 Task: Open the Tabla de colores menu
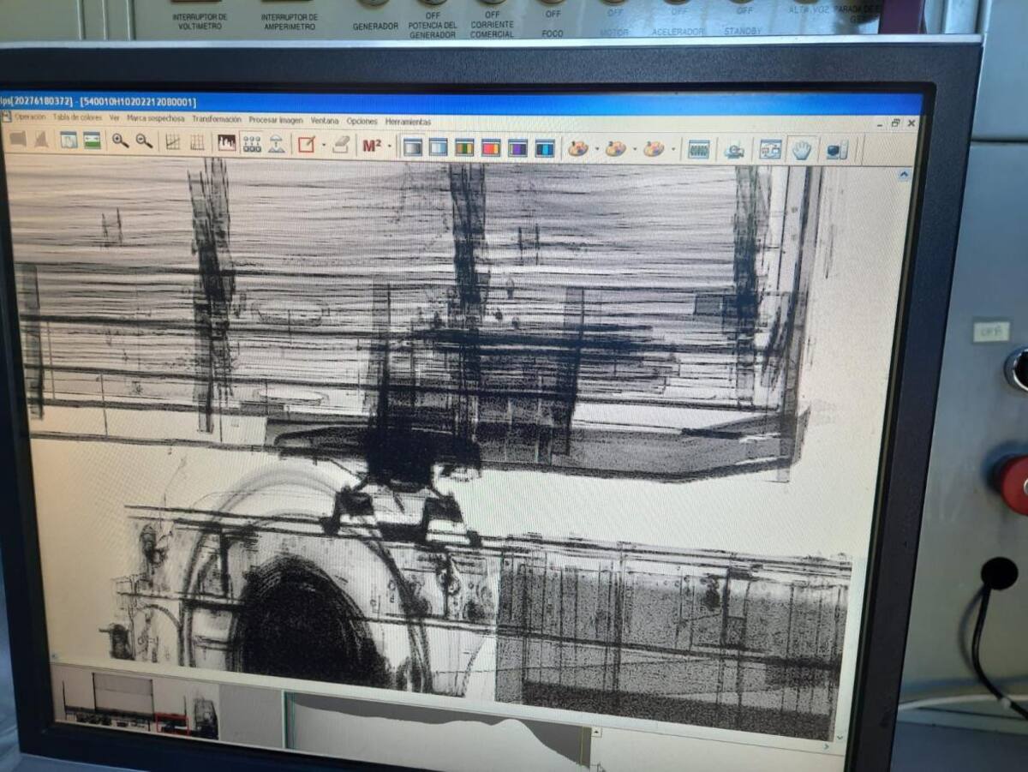(x=77, y=117)
